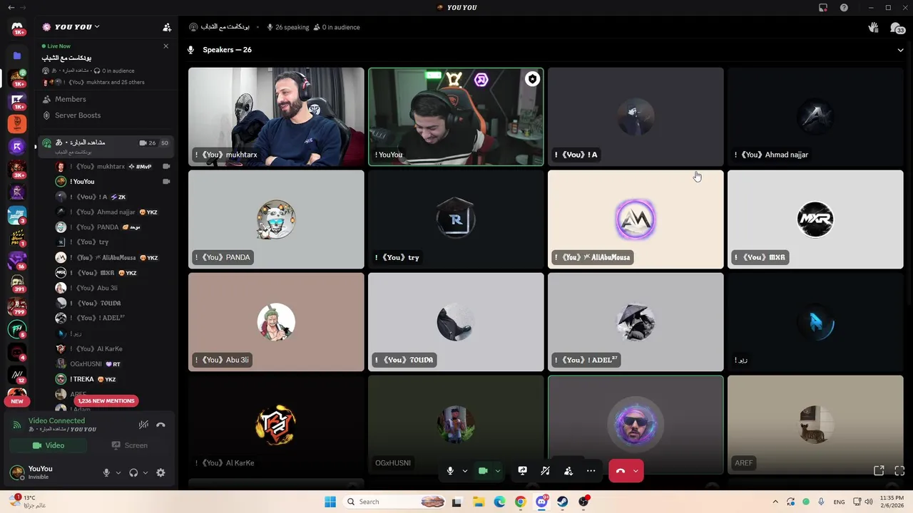Share your screen from the call control bar
The width and height of the screenshot is (913, 513).
(x=522, y=471)
